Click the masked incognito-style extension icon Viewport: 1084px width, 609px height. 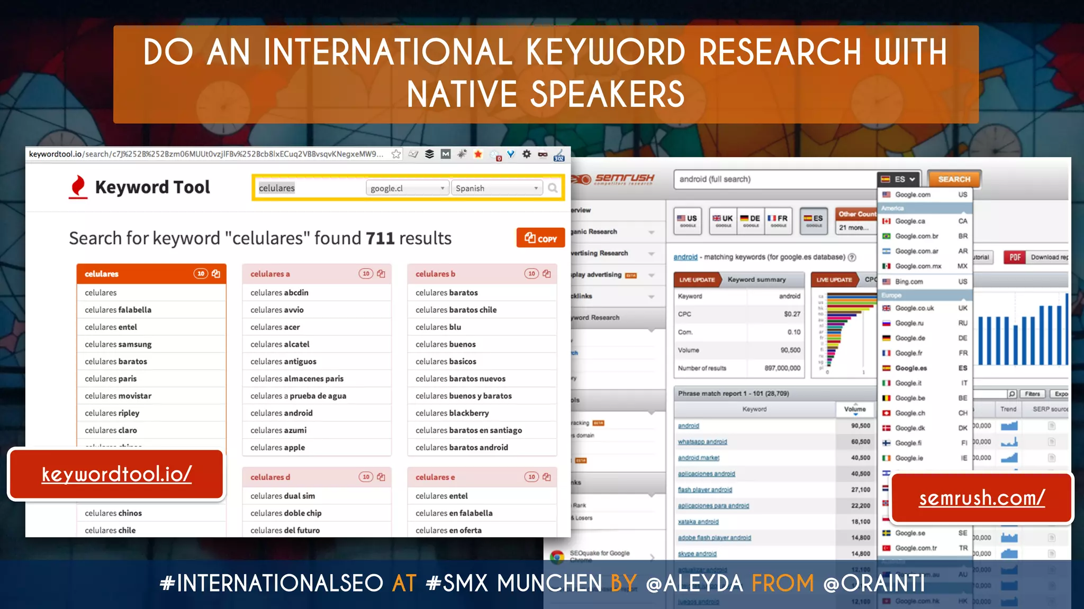point(543,154)
